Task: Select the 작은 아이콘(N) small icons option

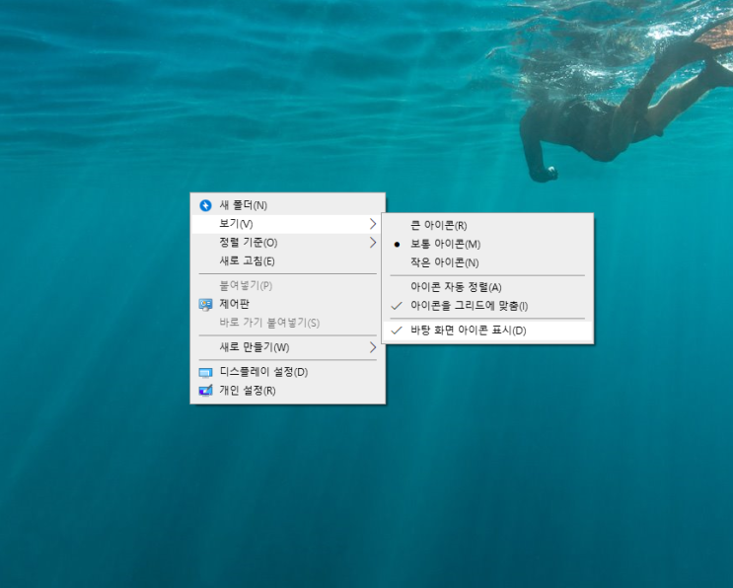Action: click(488, 262)
